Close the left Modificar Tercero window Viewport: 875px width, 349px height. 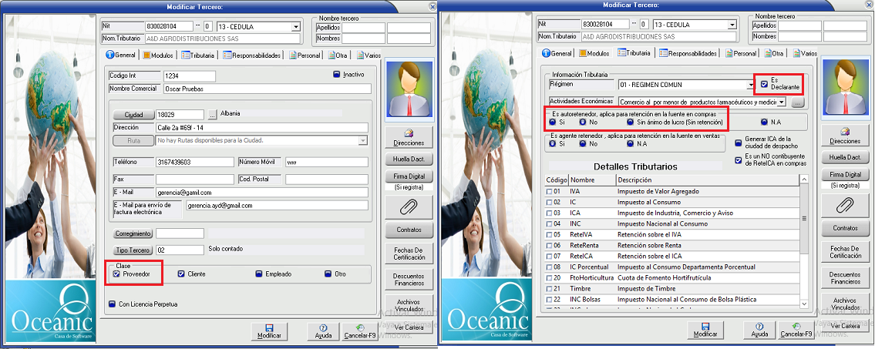click(429, 5)
